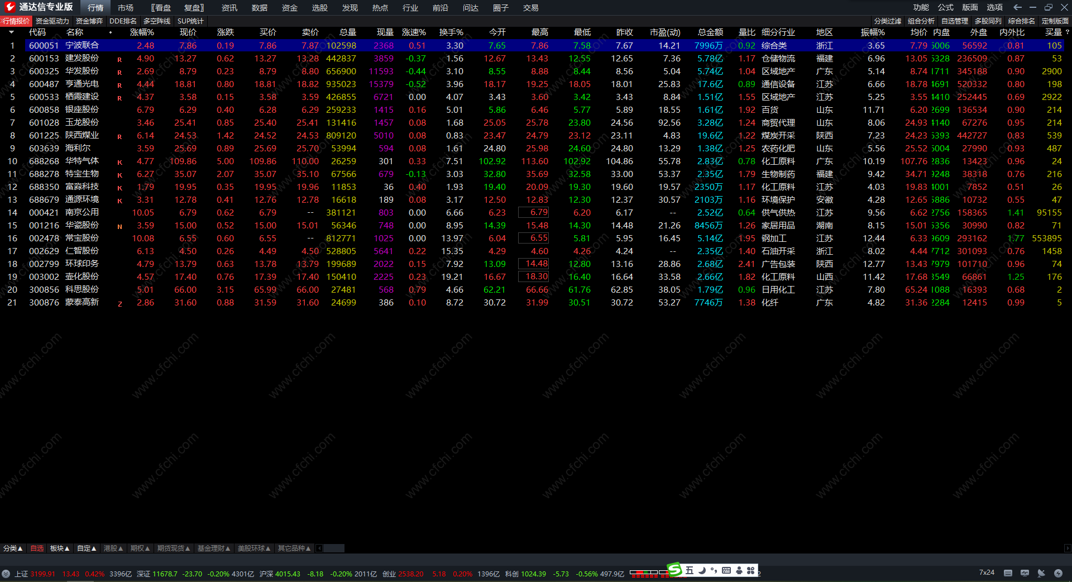Click the sort arrow above row numbers
Screen dimensions: 1072x582
click(x=11, y=32)
